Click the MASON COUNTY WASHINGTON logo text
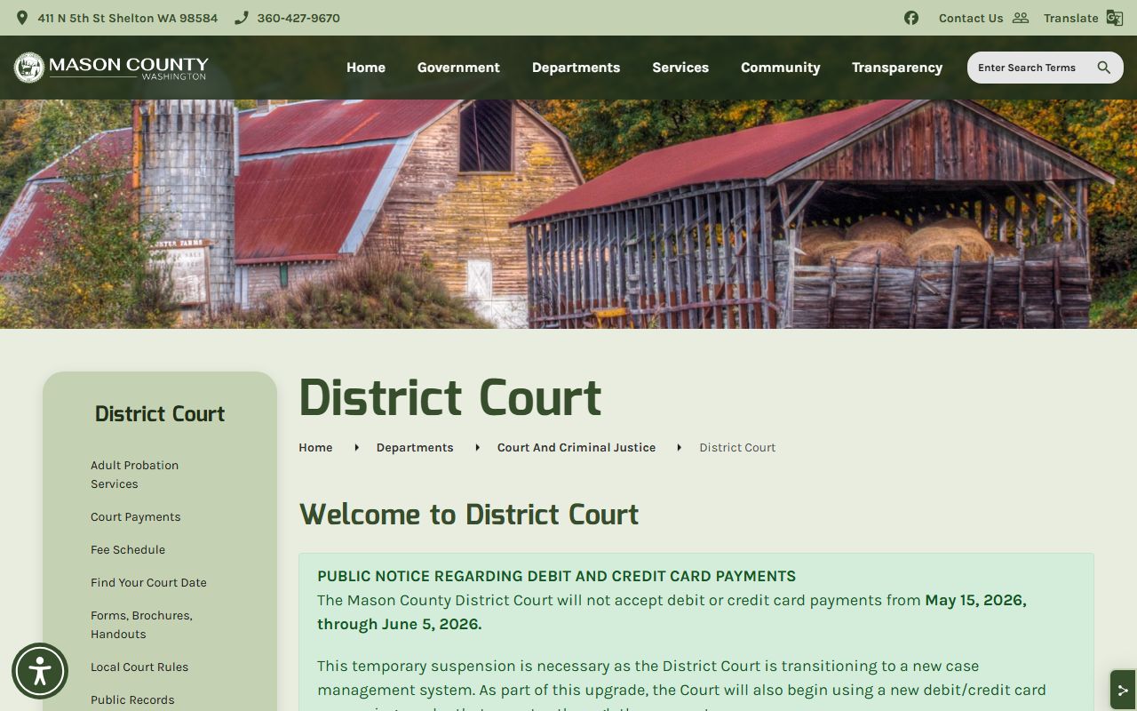Viewport: 1137px width, 711px height. pos(129,68)
